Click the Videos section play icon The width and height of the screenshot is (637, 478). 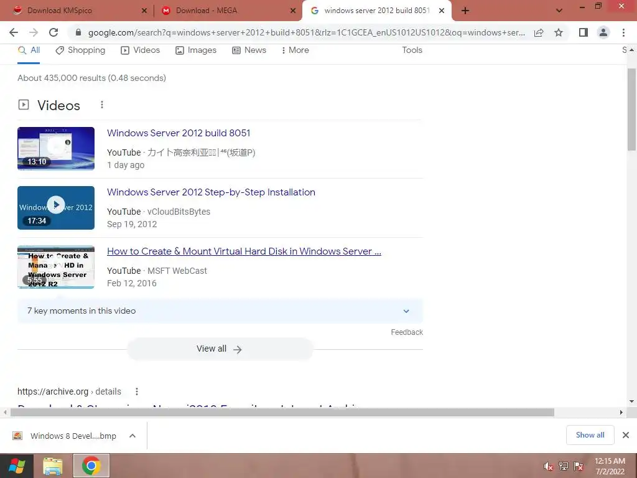pos(24,105)
